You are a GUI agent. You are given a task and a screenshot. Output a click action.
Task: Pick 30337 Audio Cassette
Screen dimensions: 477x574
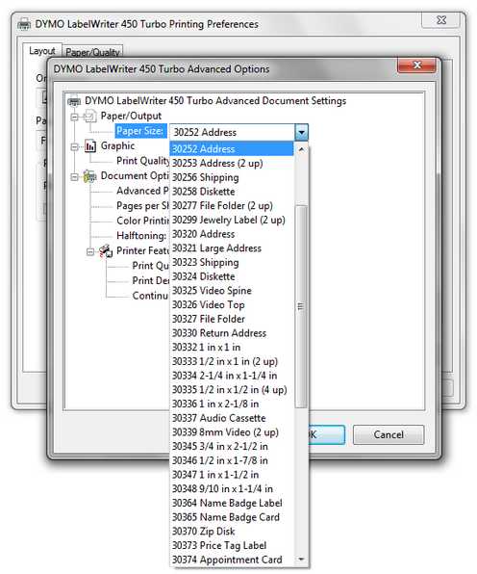pyautogui.click(x=232, y=418)
